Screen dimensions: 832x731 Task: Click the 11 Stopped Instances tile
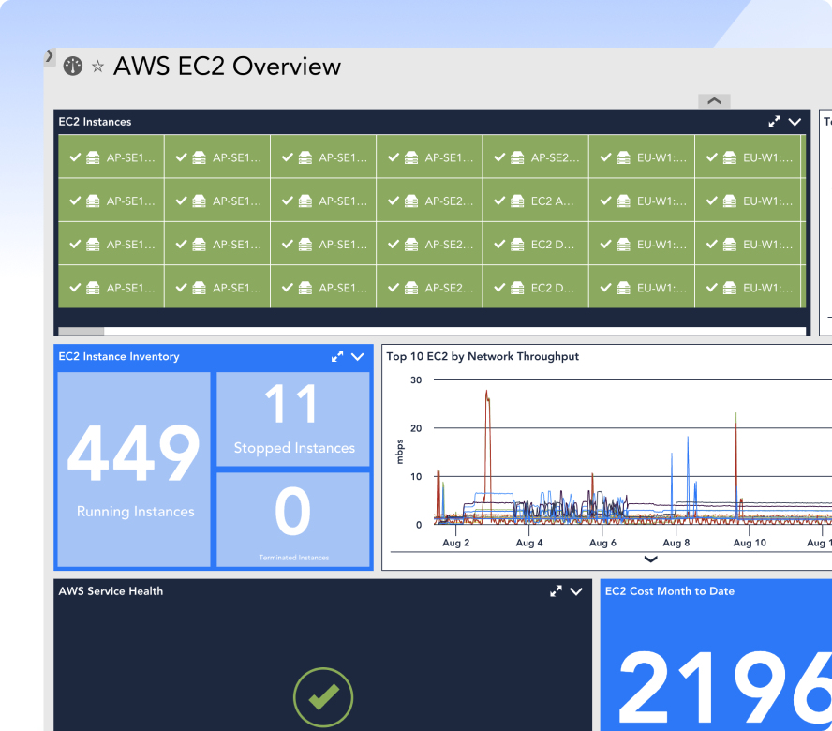click(x=293, y=419)
